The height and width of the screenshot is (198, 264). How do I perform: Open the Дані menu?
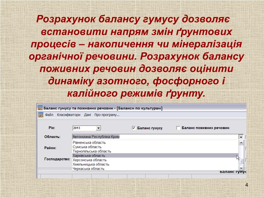[87, 115]
